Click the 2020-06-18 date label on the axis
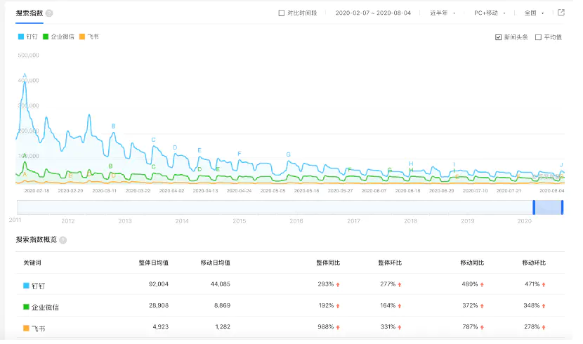The image size is (583, 344). pos(407,190)
